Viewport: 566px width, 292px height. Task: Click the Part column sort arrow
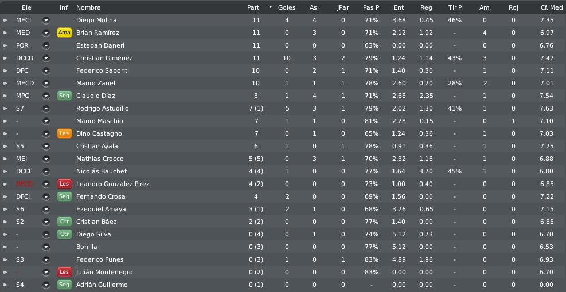(270, 7)
